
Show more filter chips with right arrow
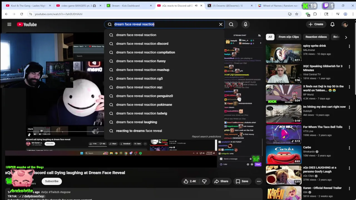click(x=346, y=37)
